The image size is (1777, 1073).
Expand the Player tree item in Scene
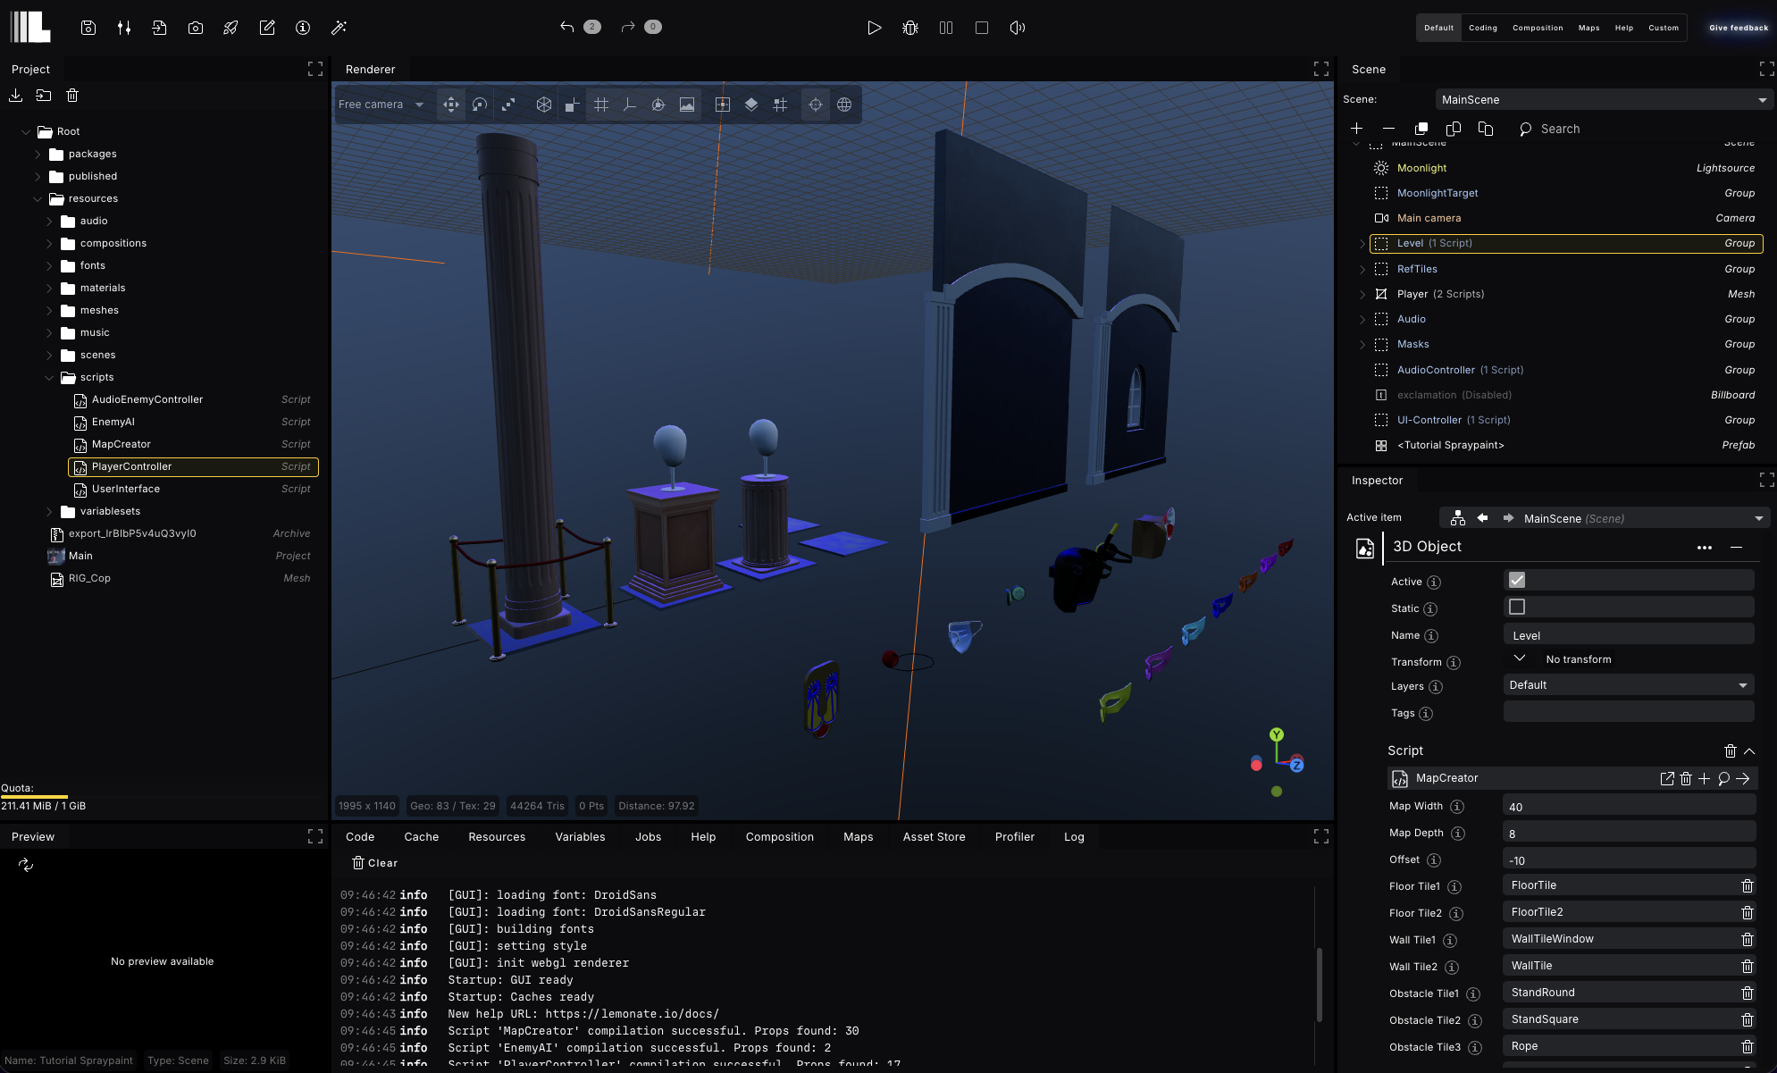pyautogui.click(x=1362, y=294)
